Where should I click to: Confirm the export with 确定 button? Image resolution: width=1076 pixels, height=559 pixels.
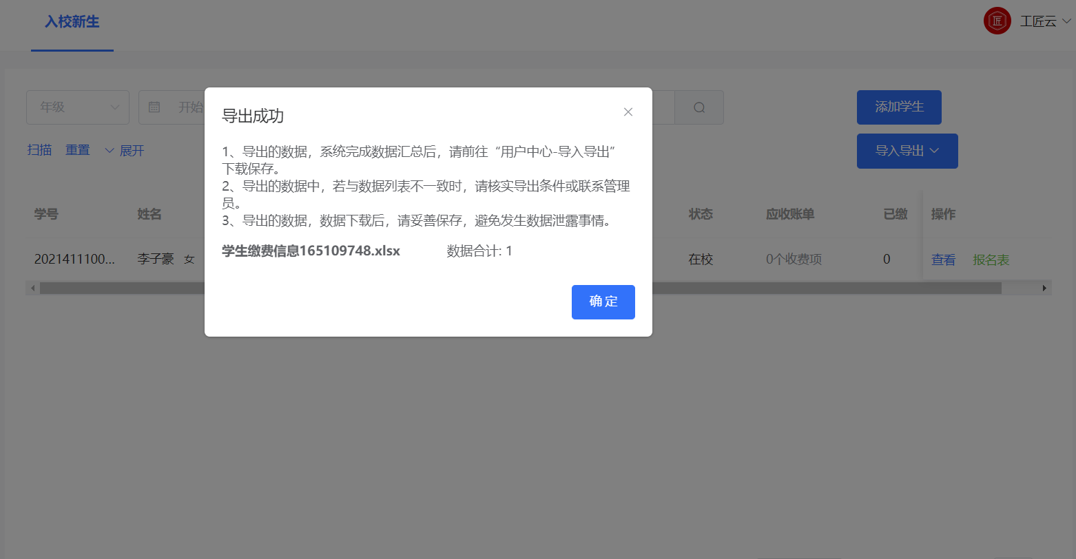click(603, 302)
